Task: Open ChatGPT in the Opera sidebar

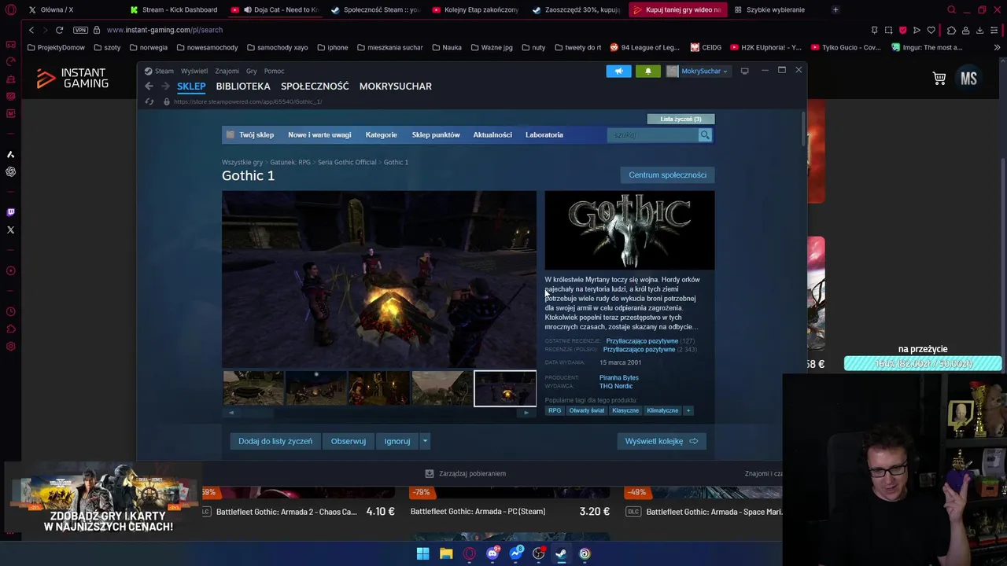Action: coord(10,171)
